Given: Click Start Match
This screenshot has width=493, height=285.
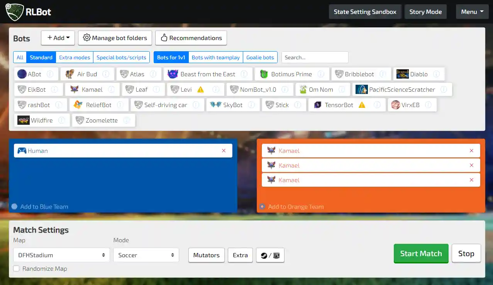Looking at the screenshot, I should 421,253.
